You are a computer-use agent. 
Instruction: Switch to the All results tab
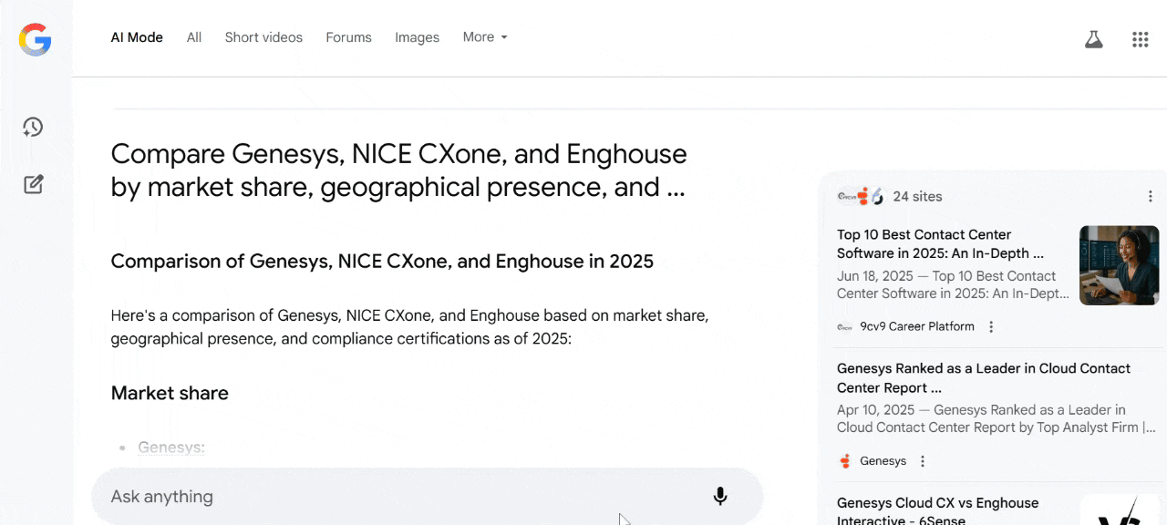click(x=194, y=37)
